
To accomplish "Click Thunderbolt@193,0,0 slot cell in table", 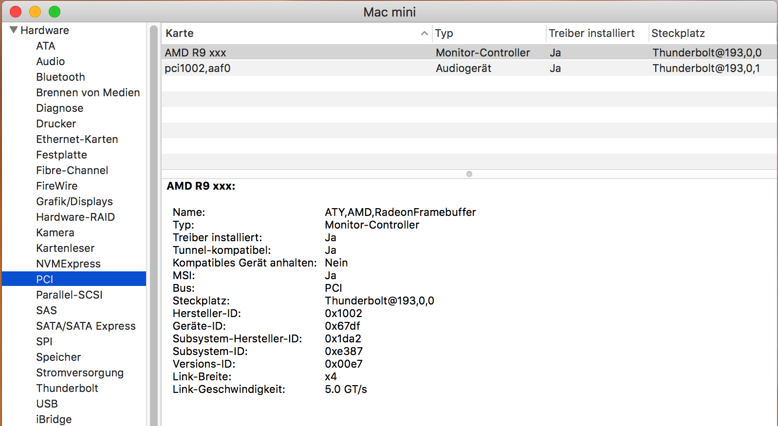I will pyautogui.click(x=707, y=53).
